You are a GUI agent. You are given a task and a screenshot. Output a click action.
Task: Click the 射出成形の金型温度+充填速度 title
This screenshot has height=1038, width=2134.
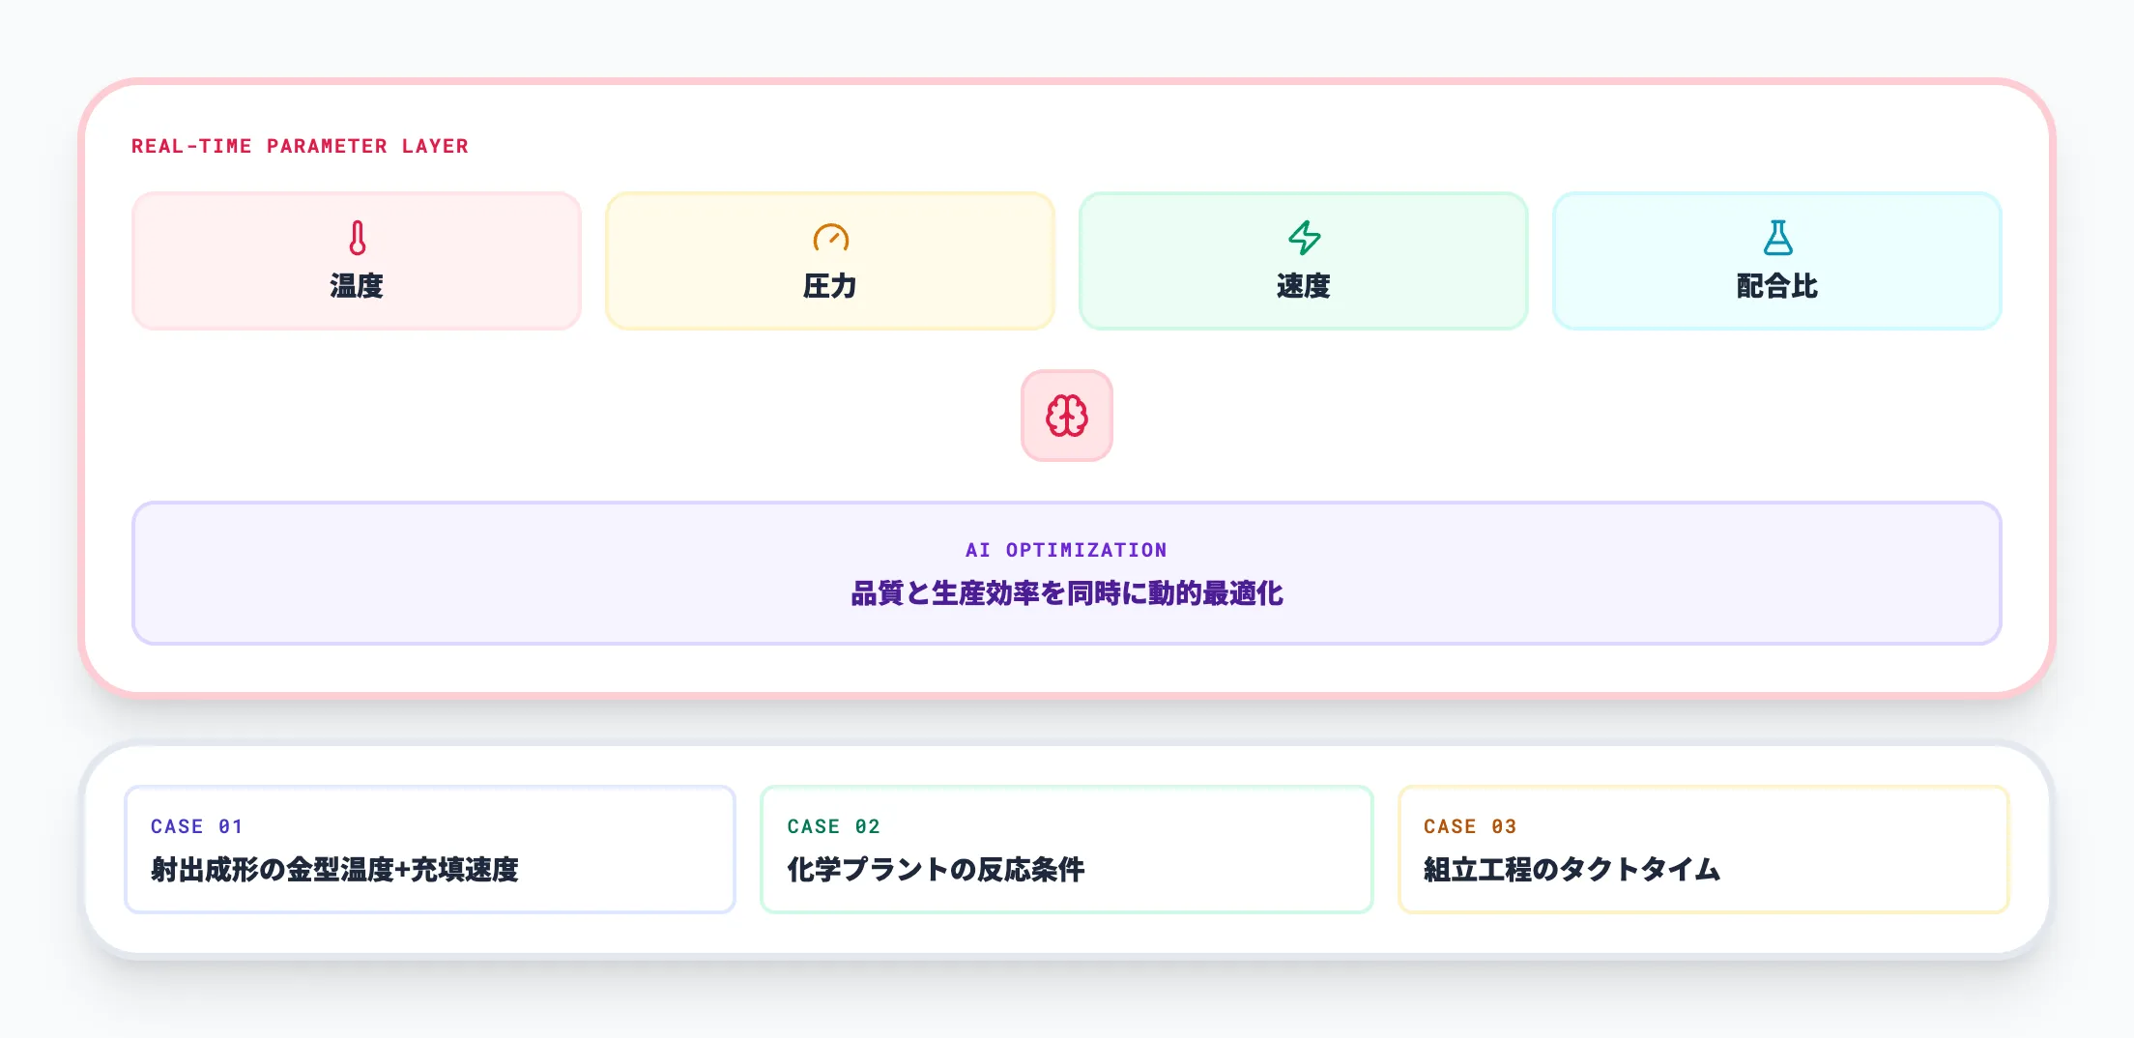[x=334, y=870]
